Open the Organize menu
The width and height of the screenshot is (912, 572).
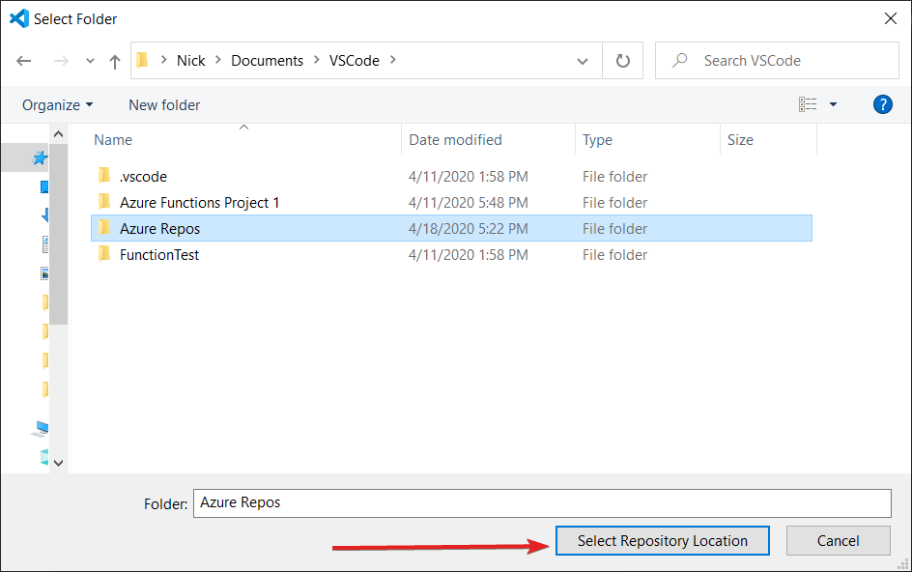click(x=57, y=105)
